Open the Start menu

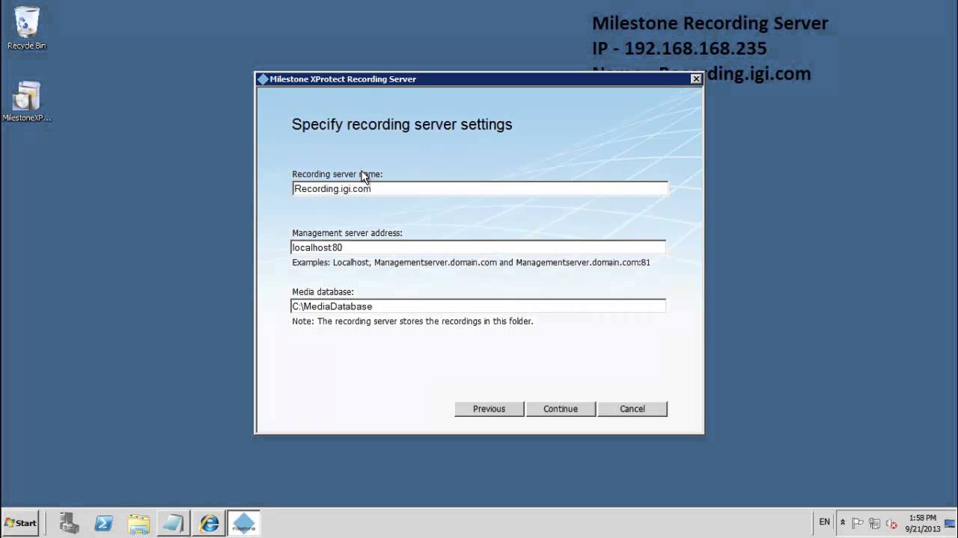pyautogui.click(x=21, y=523)
